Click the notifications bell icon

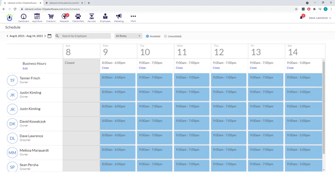(301, 18)
